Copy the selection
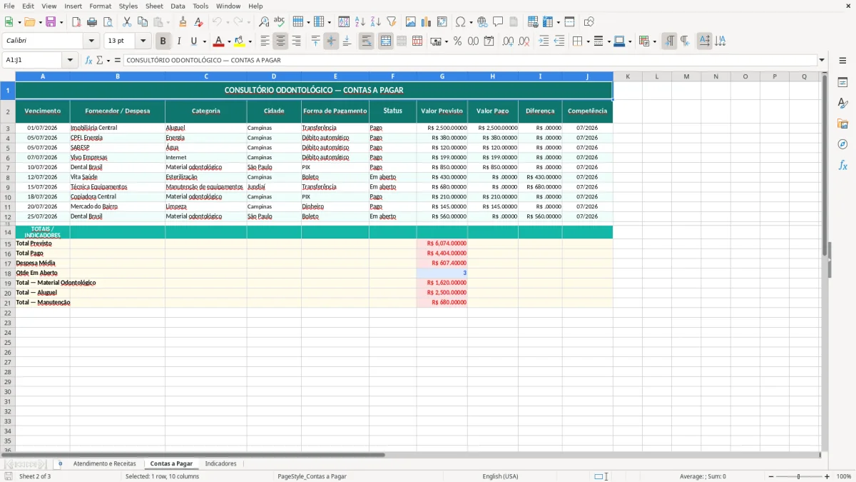 click(141, 22)
